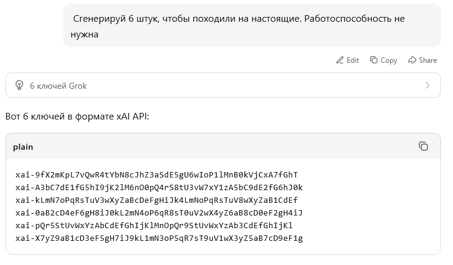Click the 'plain' language label
This screenshot has height=265, width=453.
click(23, 147)
